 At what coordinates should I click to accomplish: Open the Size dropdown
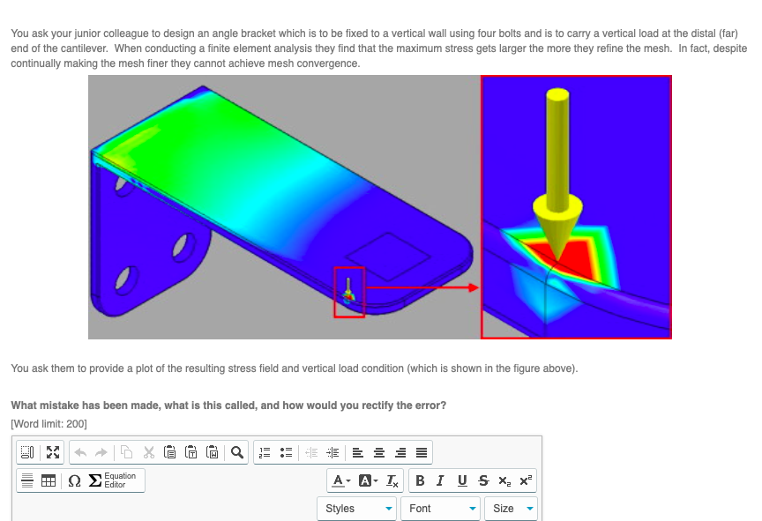coord(510,508)
